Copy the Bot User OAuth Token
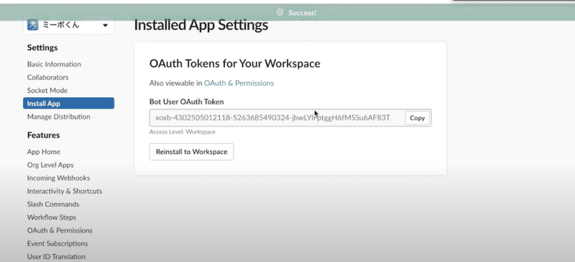The width and height of the screenshot is (575, 262). [418, 118]
